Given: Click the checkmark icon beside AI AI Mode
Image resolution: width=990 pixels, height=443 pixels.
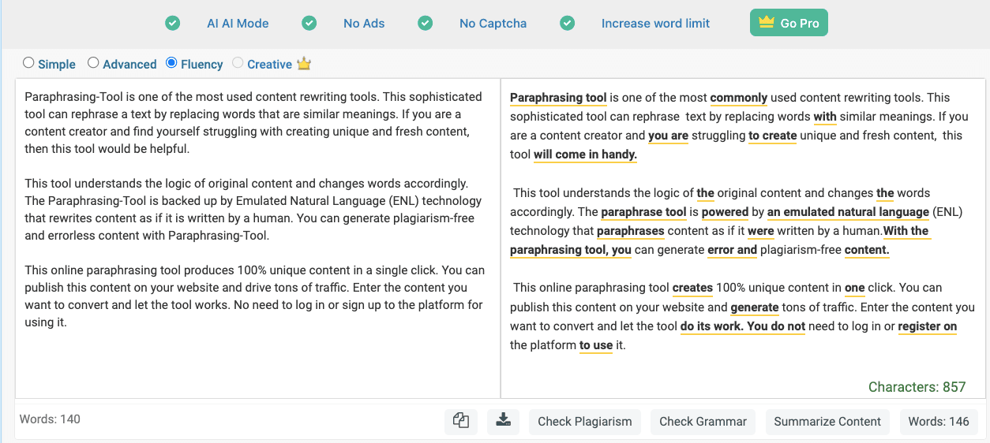Looking at the screenshot, I should [x=173, y=24].
